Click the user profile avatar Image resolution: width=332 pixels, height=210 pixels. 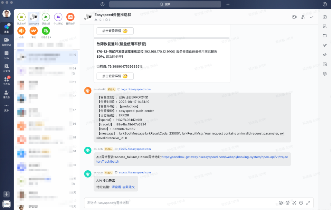7,14
